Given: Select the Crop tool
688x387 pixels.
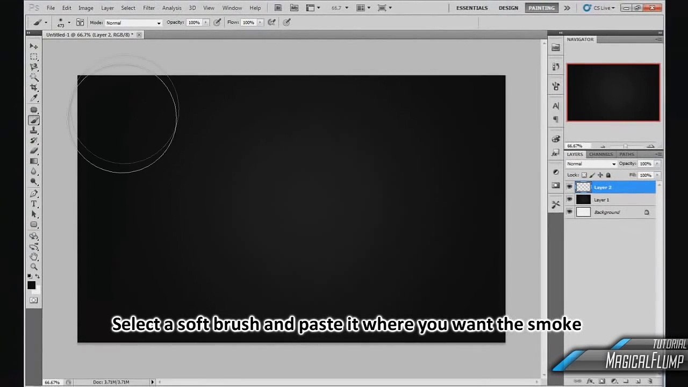Looking at the screenshot, I should [34, 88].
